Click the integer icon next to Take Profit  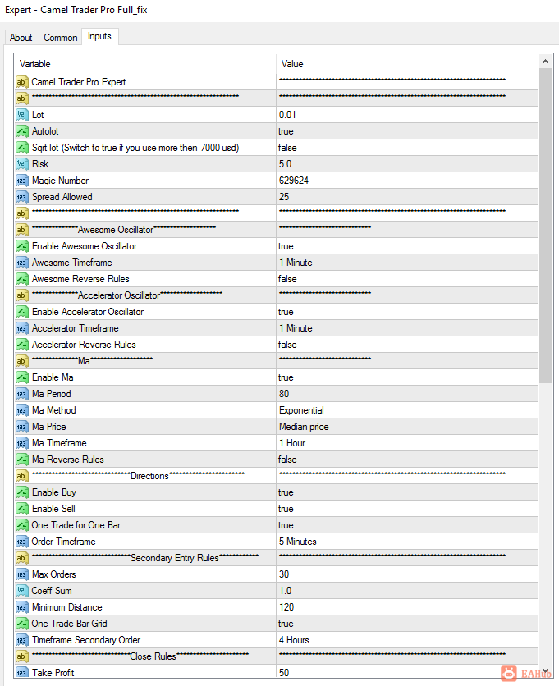click(x=22, y=672)
